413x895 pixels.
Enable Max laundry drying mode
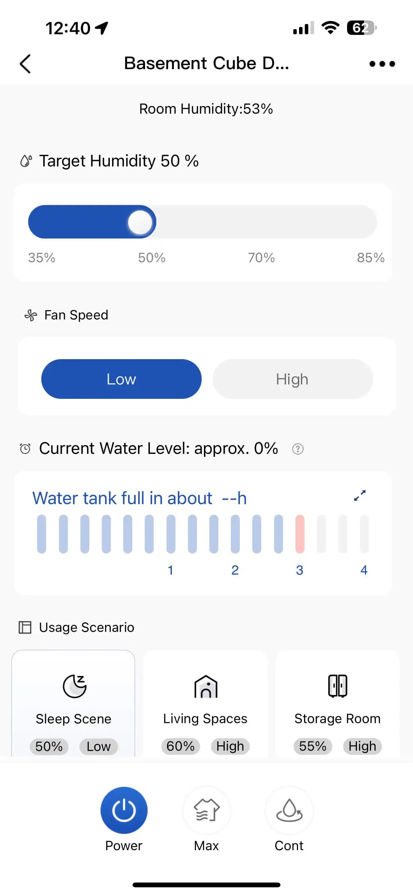click(x=206, y=810)
